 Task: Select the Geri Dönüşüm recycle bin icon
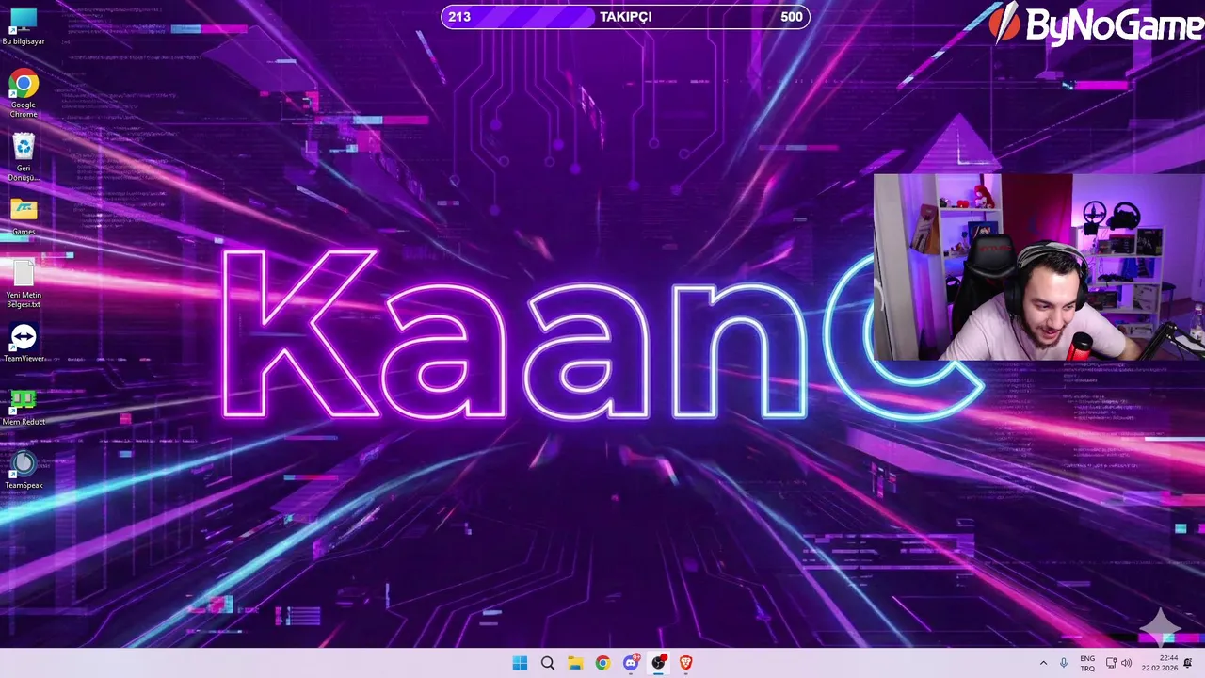pos(24,157)
